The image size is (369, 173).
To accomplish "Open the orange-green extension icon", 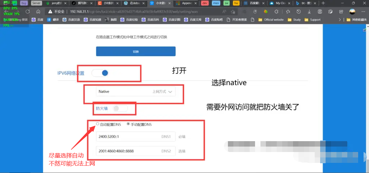I will 266,12.
